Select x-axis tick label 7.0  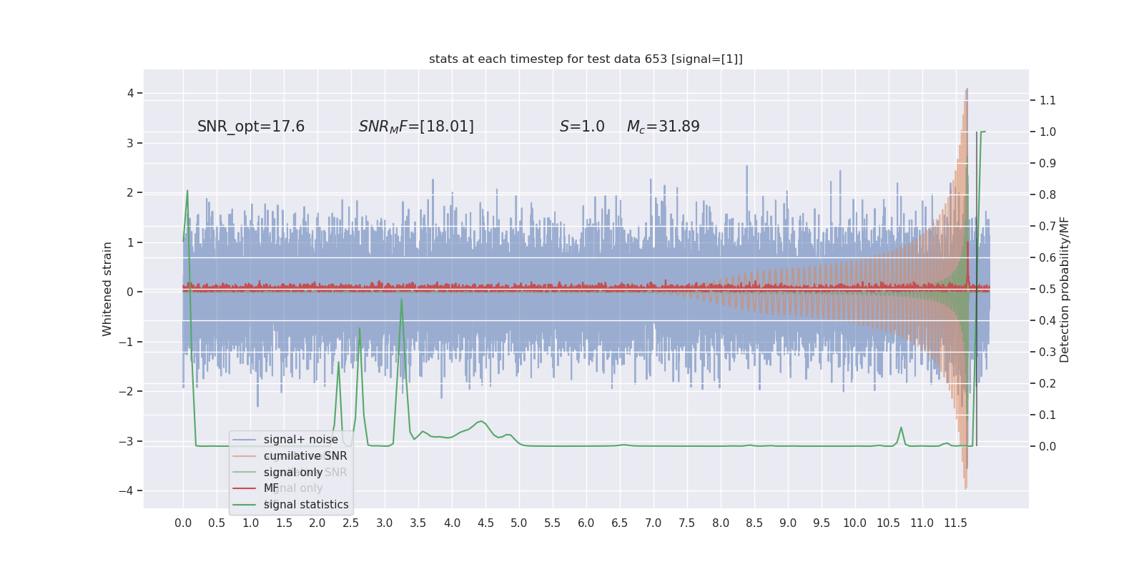[654, 523]
